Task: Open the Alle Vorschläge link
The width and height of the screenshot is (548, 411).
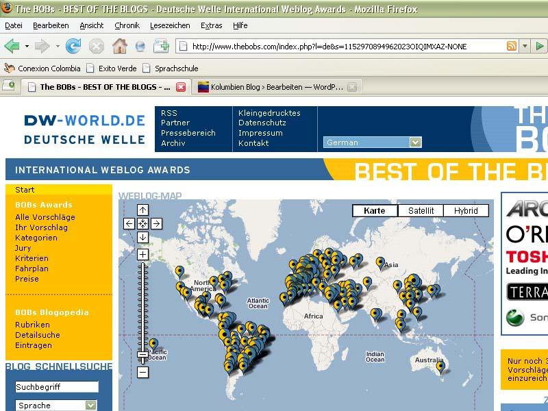Action: 45,217
